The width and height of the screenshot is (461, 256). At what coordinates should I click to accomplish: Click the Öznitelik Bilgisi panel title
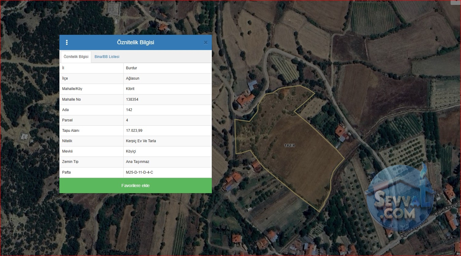pos(136,42)
